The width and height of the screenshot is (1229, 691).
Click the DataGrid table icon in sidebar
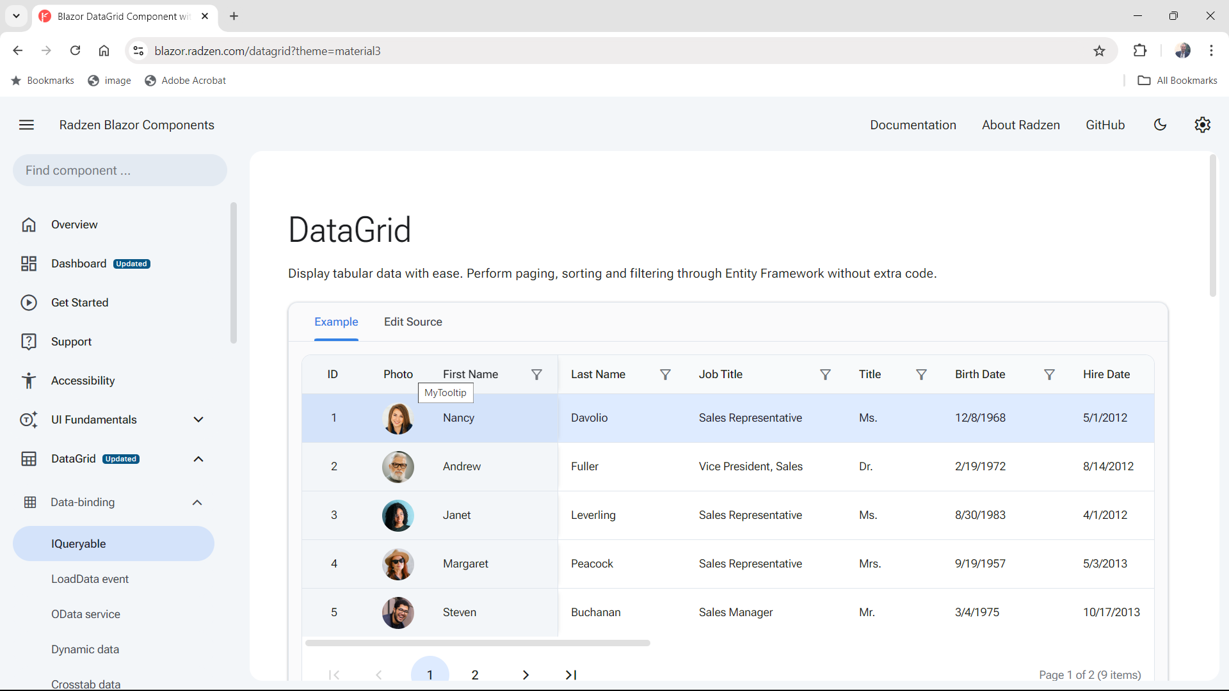tap(29, 459)
